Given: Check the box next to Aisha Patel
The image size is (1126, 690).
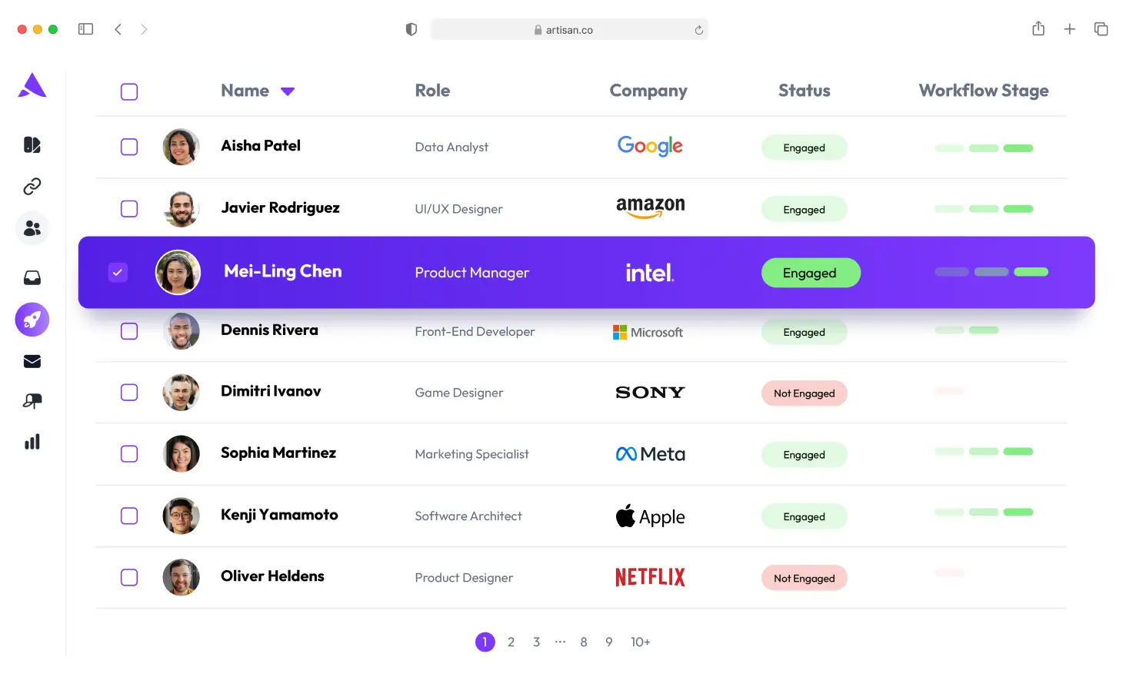Looking at the screenshot, I should (129, 147).
